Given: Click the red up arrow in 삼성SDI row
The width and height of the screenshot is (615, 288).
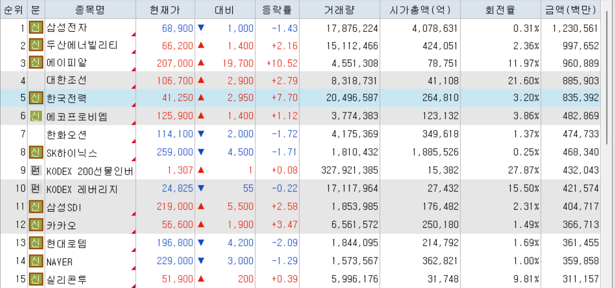Looking at the screenshot, I should (x=201, y=207).
